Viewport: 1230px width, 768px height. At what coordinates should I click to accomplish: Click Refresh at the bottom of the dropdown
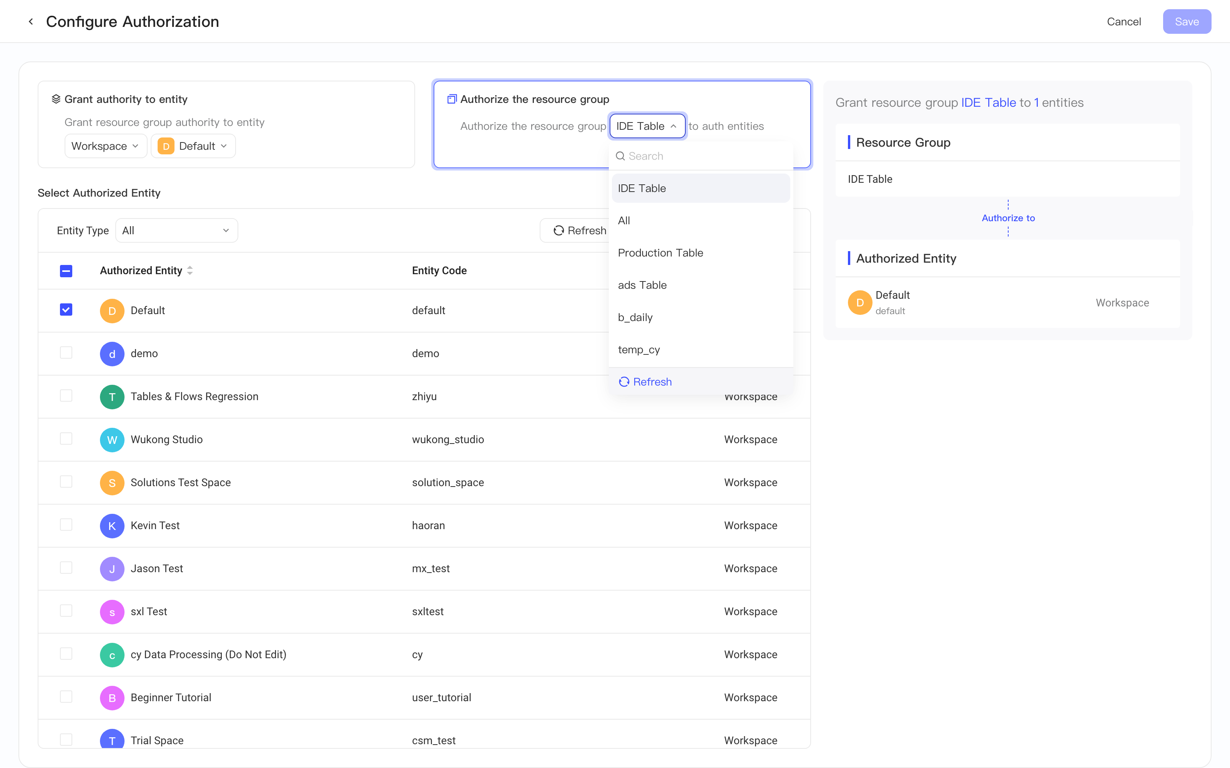click(645, 382)
